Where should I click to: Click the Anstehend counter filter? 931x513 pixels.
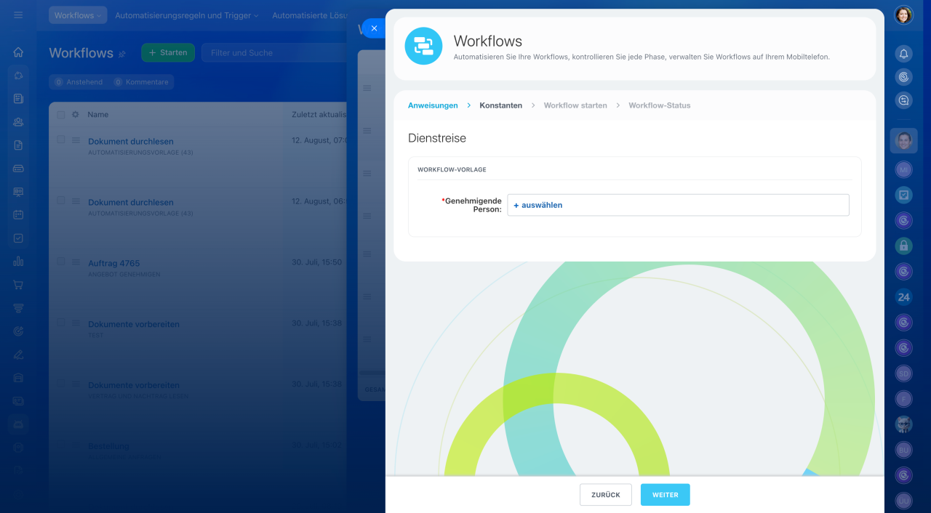[x=79, y=82]
